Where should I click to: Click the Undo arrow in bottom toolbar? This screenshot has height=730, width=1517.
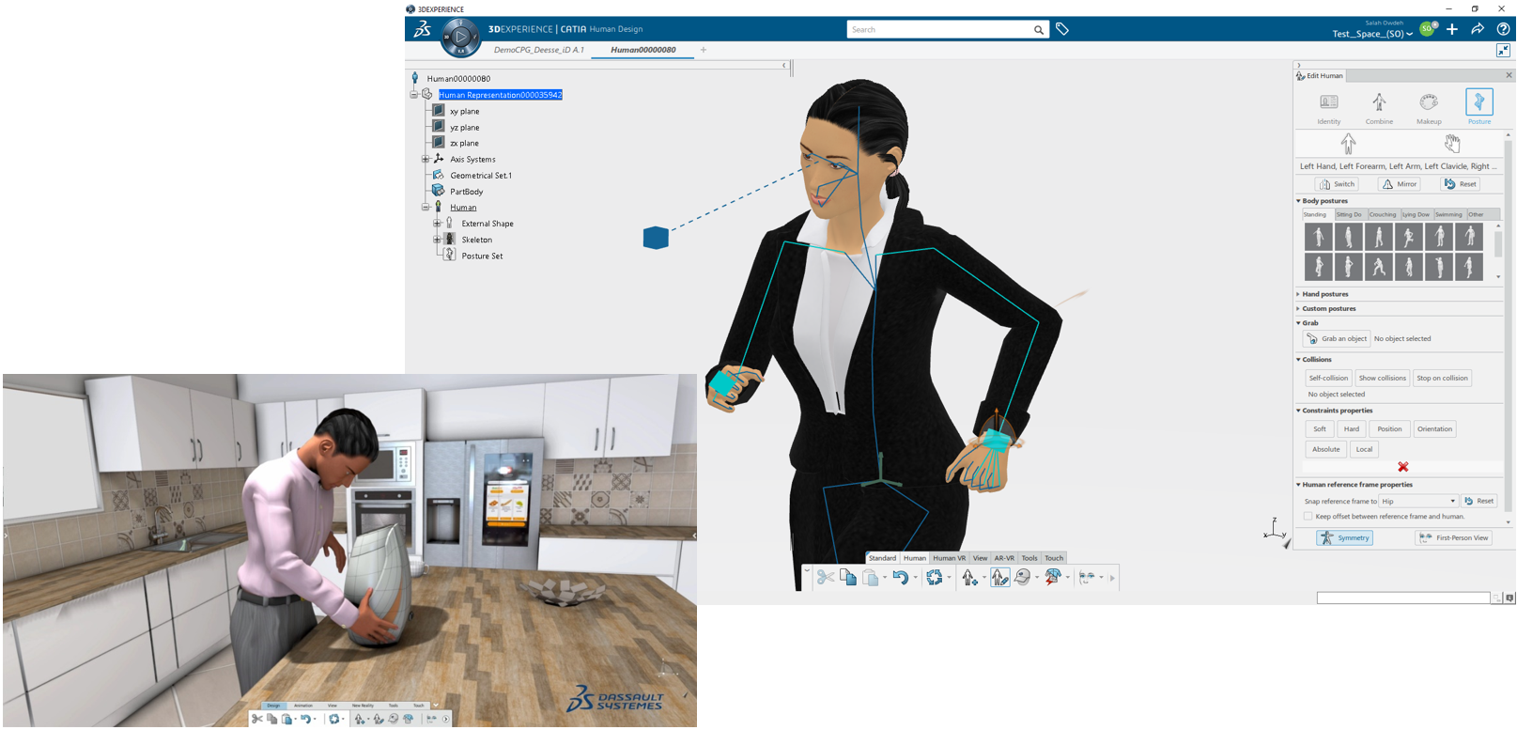pyautogui.click(x=899, y=578)
